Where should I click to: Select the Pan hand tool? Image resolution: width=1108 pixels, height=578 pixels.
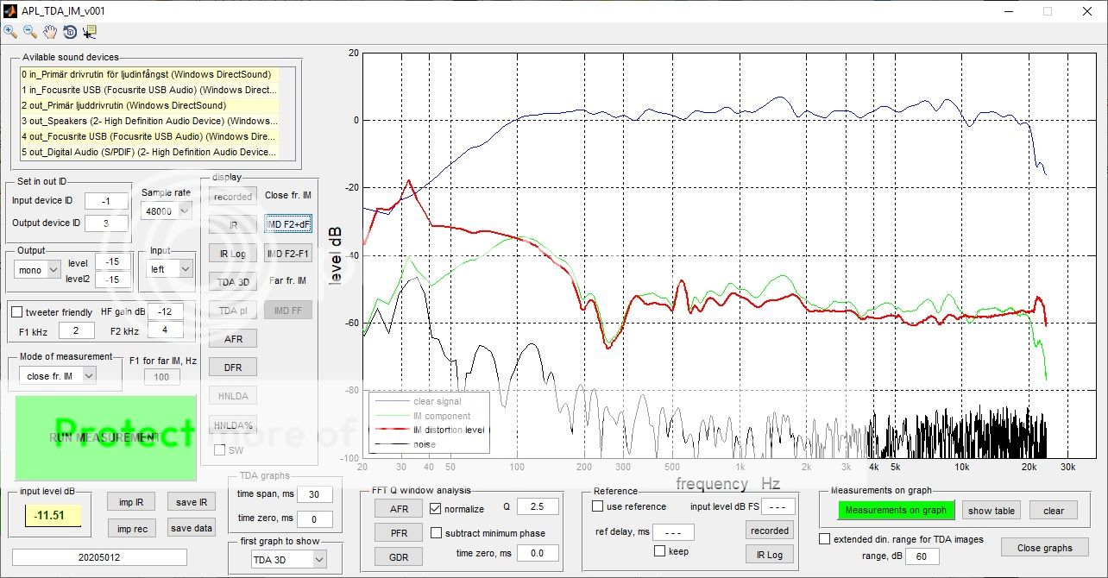tap(49, 32)
